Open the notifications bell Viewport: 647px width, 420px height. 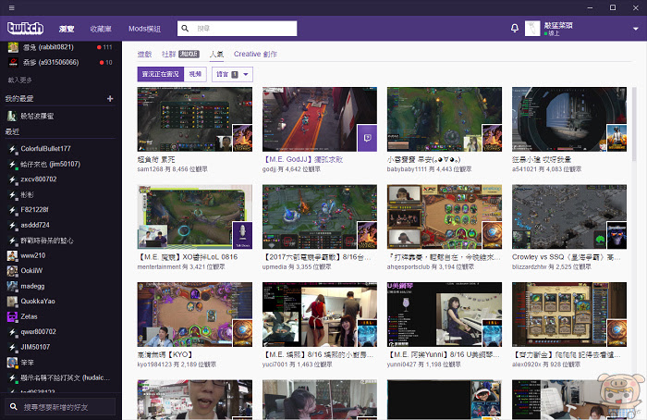[515, 28]
